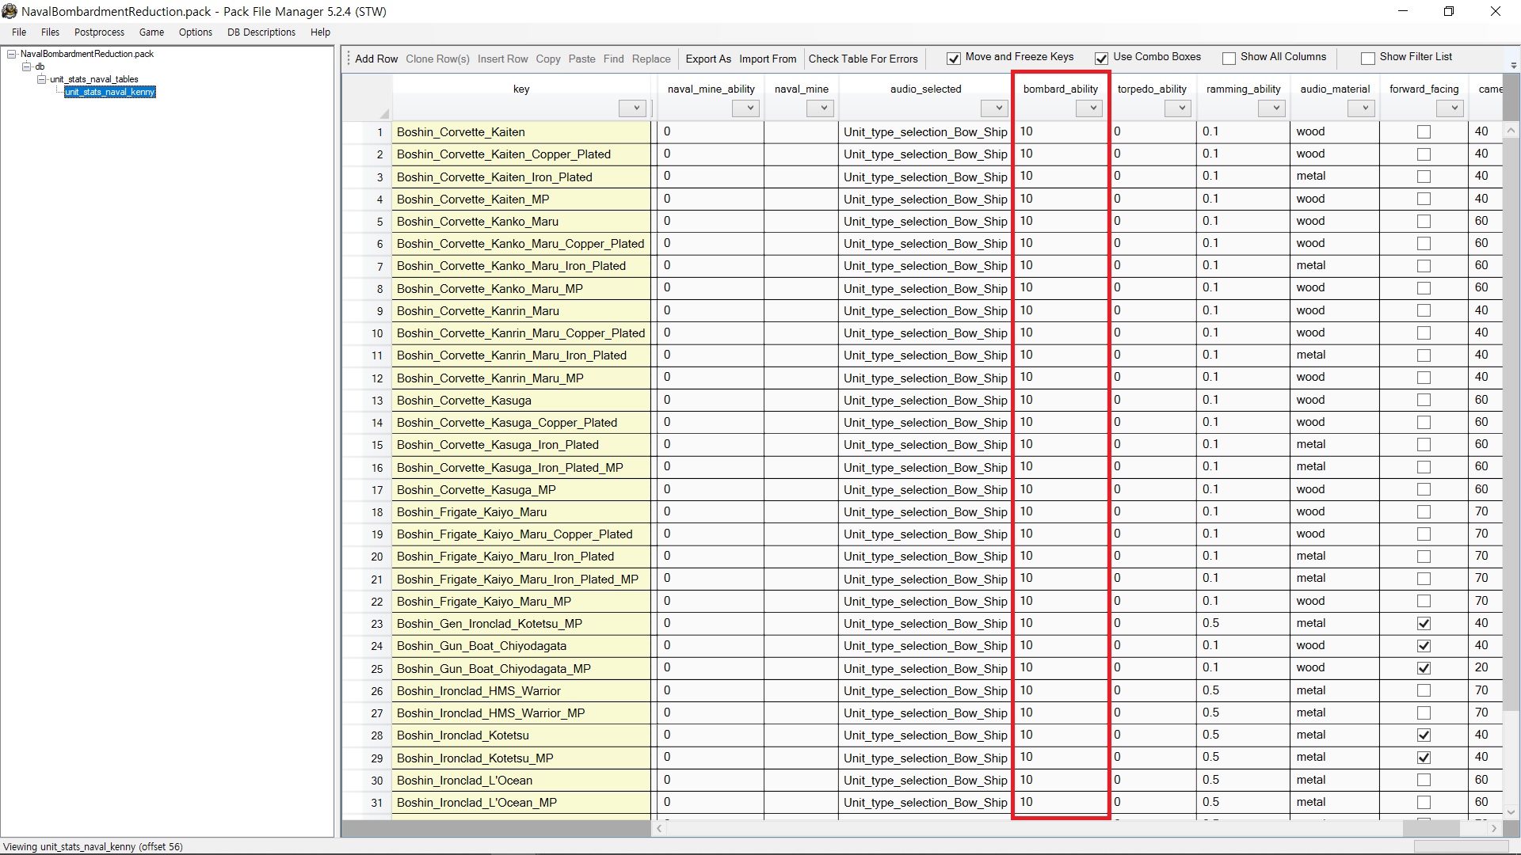1521x855 pixels.
Task: Check forward_facing for Boshin_Corvette_Kaiten row
Action: (1424, 132)
